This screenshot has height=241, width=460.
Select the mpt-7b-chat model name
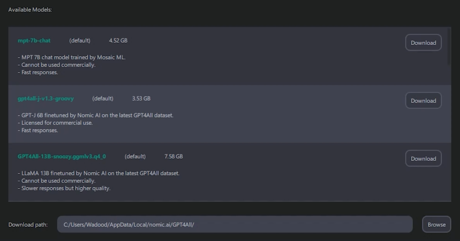(x=34, y=41)
